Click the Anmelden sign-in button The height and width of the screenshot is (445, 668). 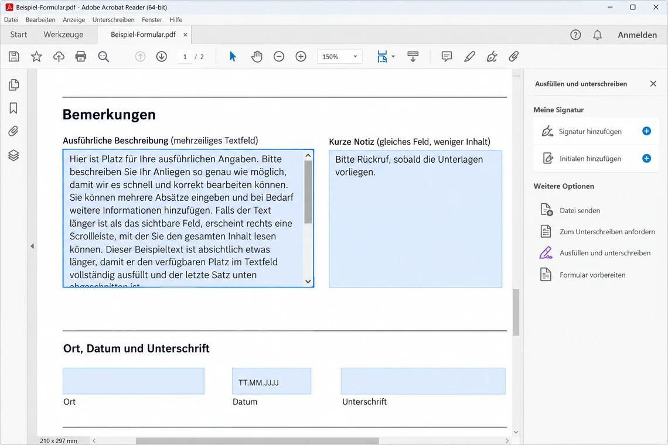pos(638,35)
